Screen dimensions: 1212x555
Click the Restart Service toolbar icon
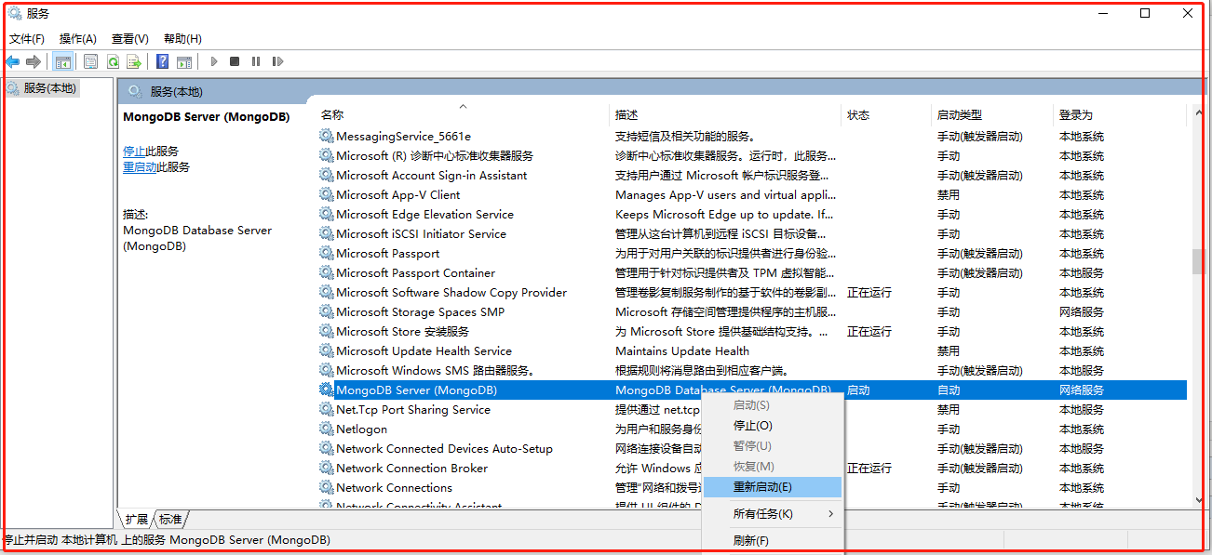coord(277,61)
